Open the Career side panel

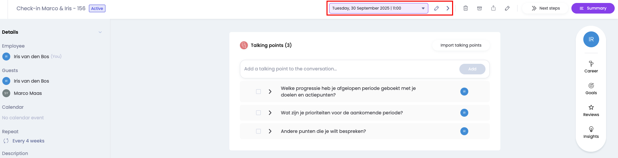point(591,66)
